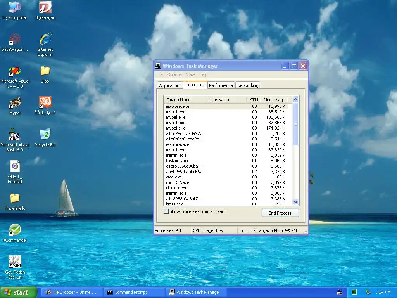Select the ACommander desktop shortcut

pyautogui.click(x=15, y=233)
